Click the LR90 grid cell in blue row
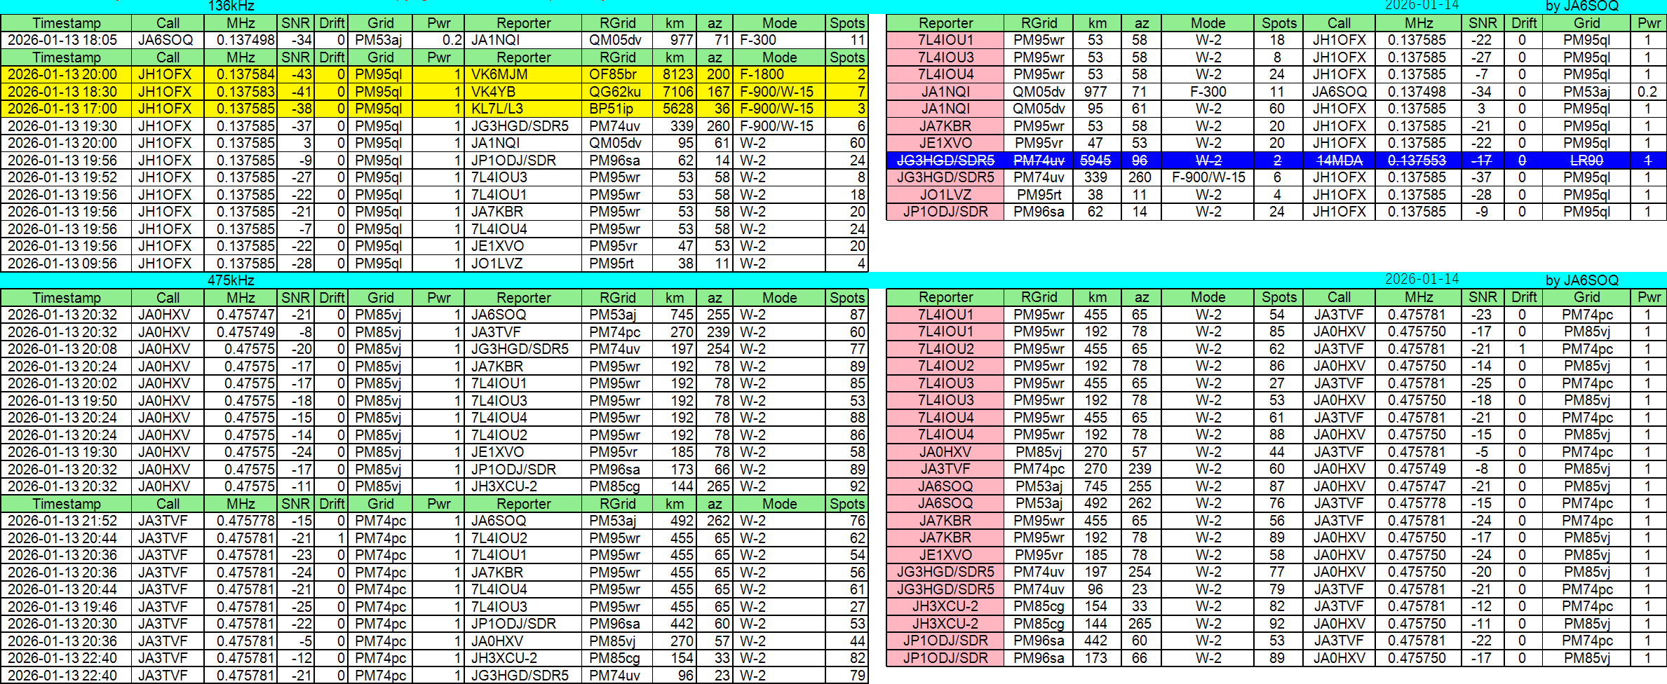Image resolution: width=1667 pixels, height=684 pixels. [1586, 160]
